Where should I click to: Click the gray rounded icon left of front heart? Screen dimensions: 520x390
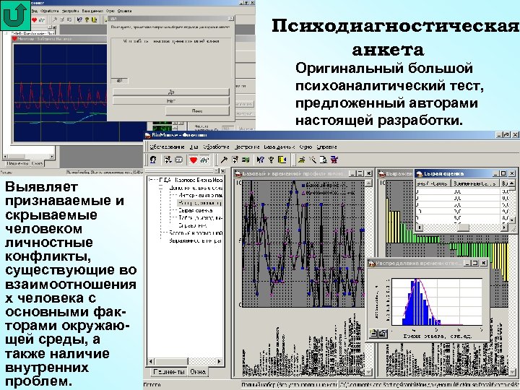click(x=179, y=160)
